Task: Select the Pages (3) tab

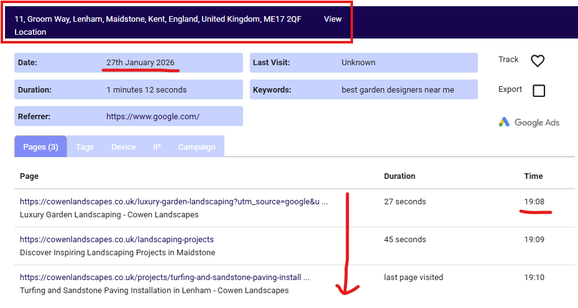Action: (40, 147)
